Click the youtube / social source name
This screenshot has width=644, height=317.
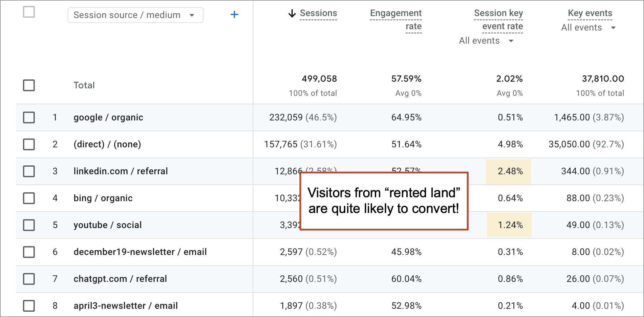(x=108, y=225)
